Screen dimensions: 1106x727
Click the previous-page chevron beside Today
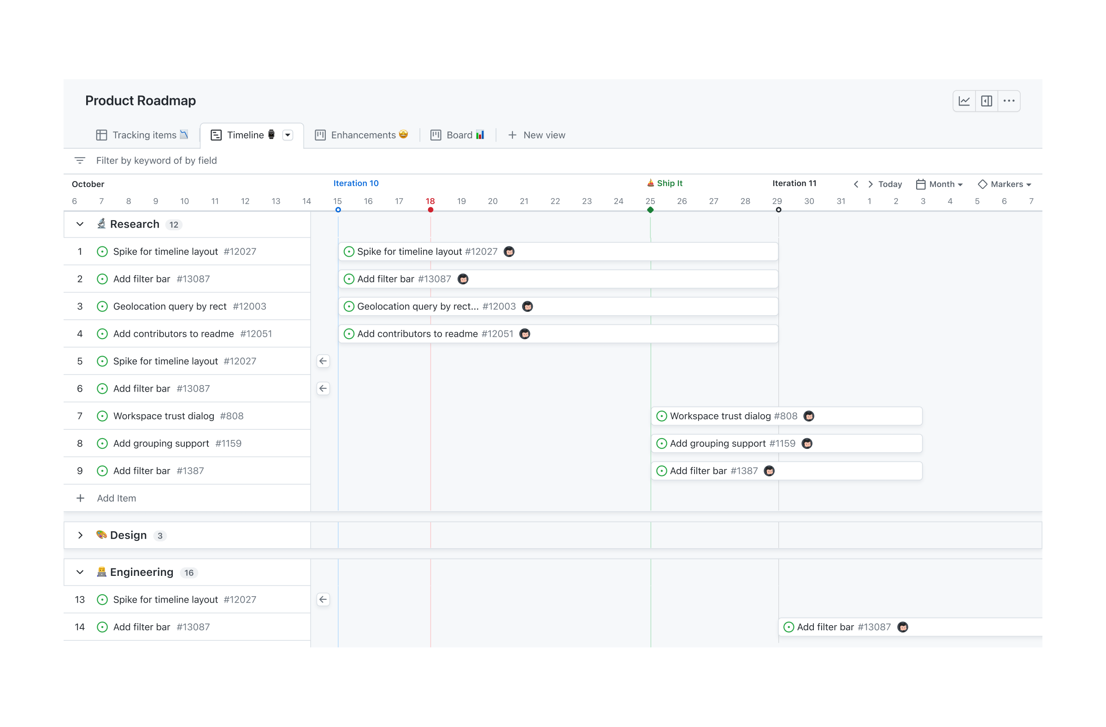pos(855,184)
